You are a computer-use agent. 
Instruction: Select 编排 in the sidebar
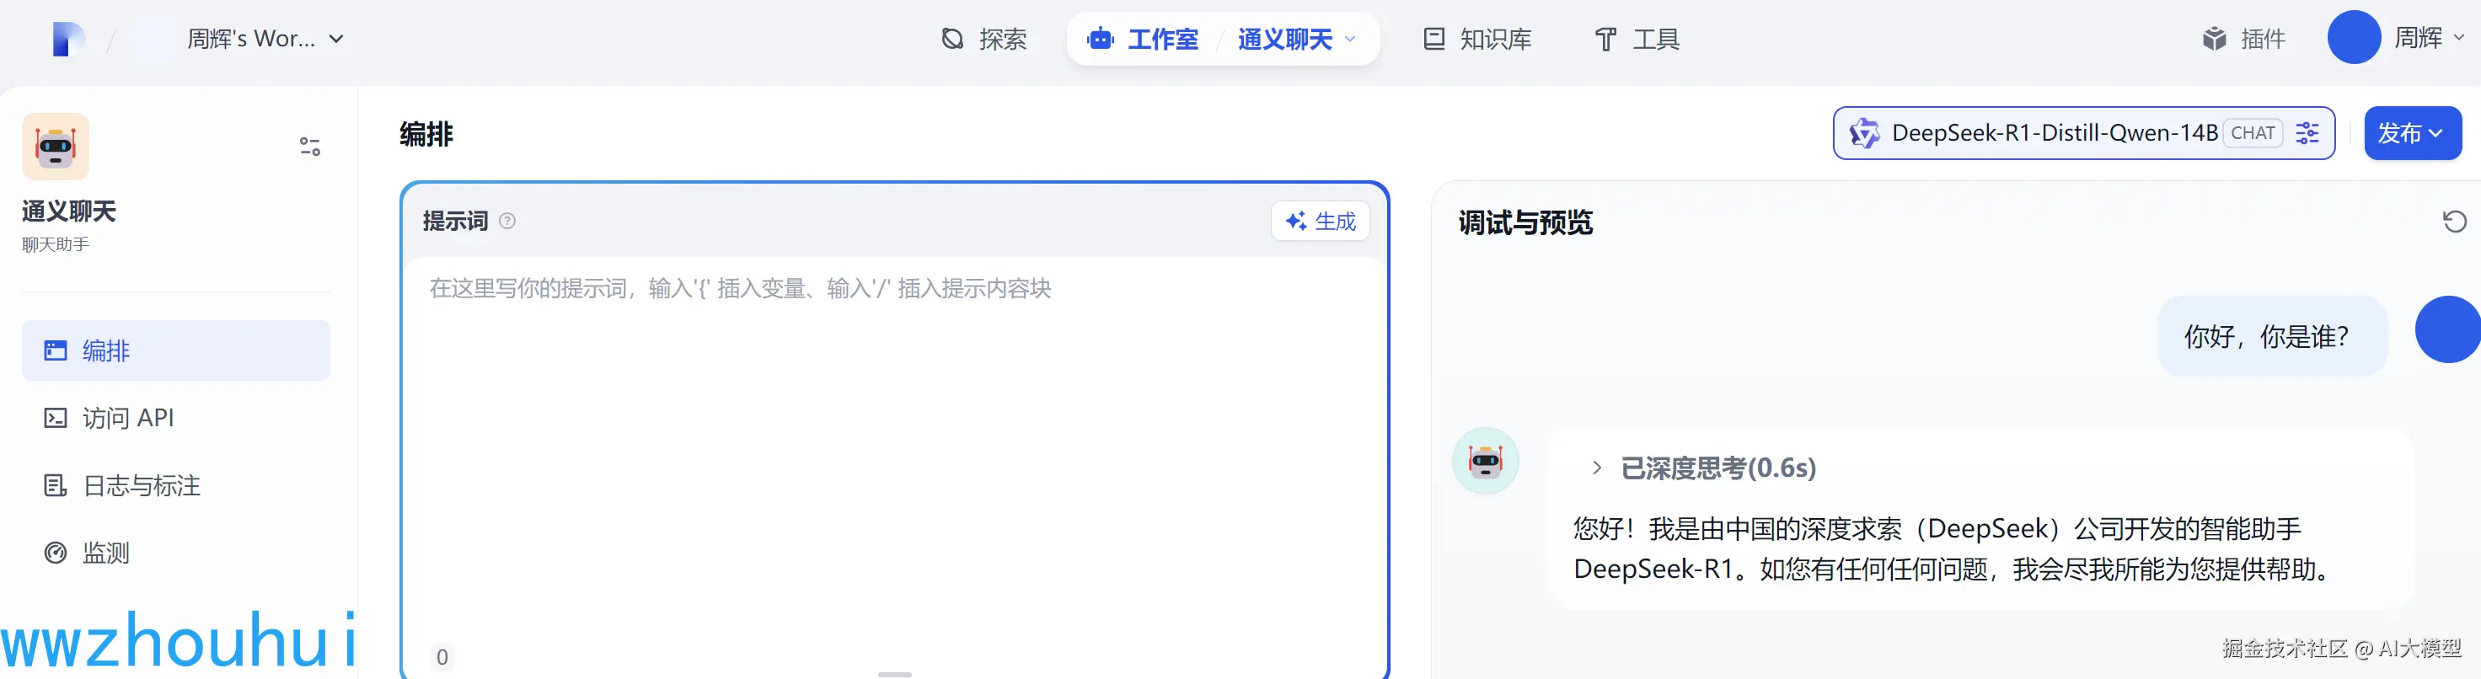[x=176, y=350]
